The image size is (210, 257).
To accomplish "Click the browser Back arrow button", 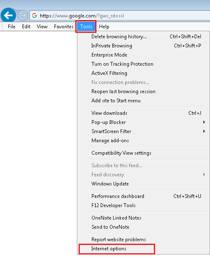I will [x=8, y=15].
